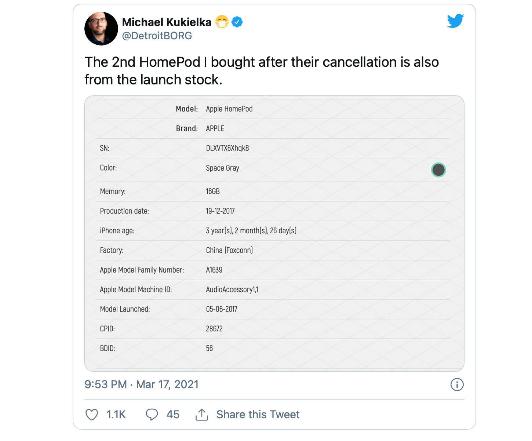
Task: Click the 45 replies count
Action: click(173, 415)
